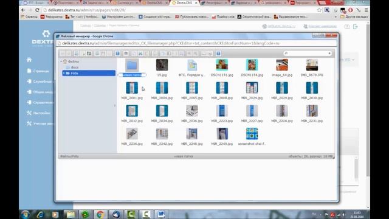
Task: Close the active Dextra.CMS browser tab
Action: [x=196, y=3]
